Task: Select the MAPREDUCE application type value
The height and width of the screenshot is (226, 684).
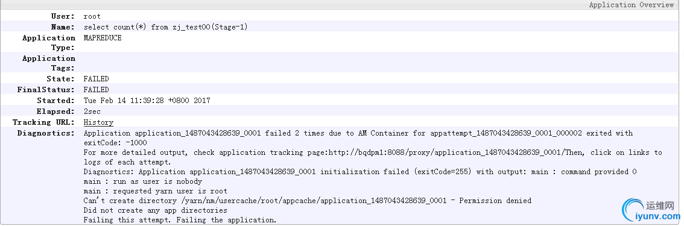Action: click(103, 38)
